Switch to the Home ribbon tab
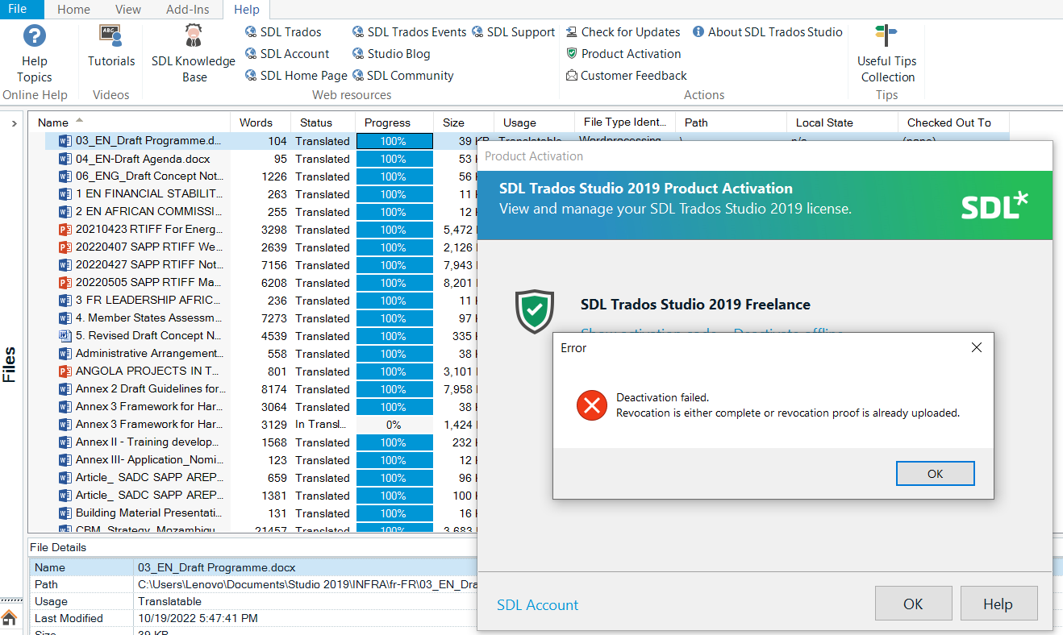The width and height of the screenshot is (1063, 635). pyautogui.click(x=73, y=9)
